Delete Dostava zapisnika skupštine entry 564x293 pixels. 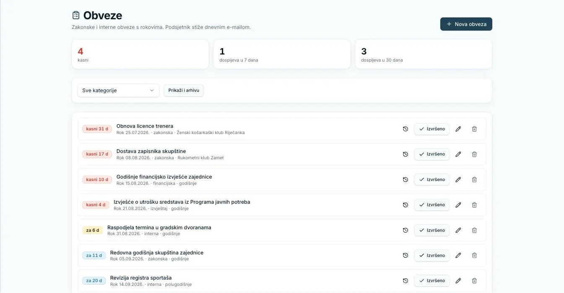tap(474, 154)
